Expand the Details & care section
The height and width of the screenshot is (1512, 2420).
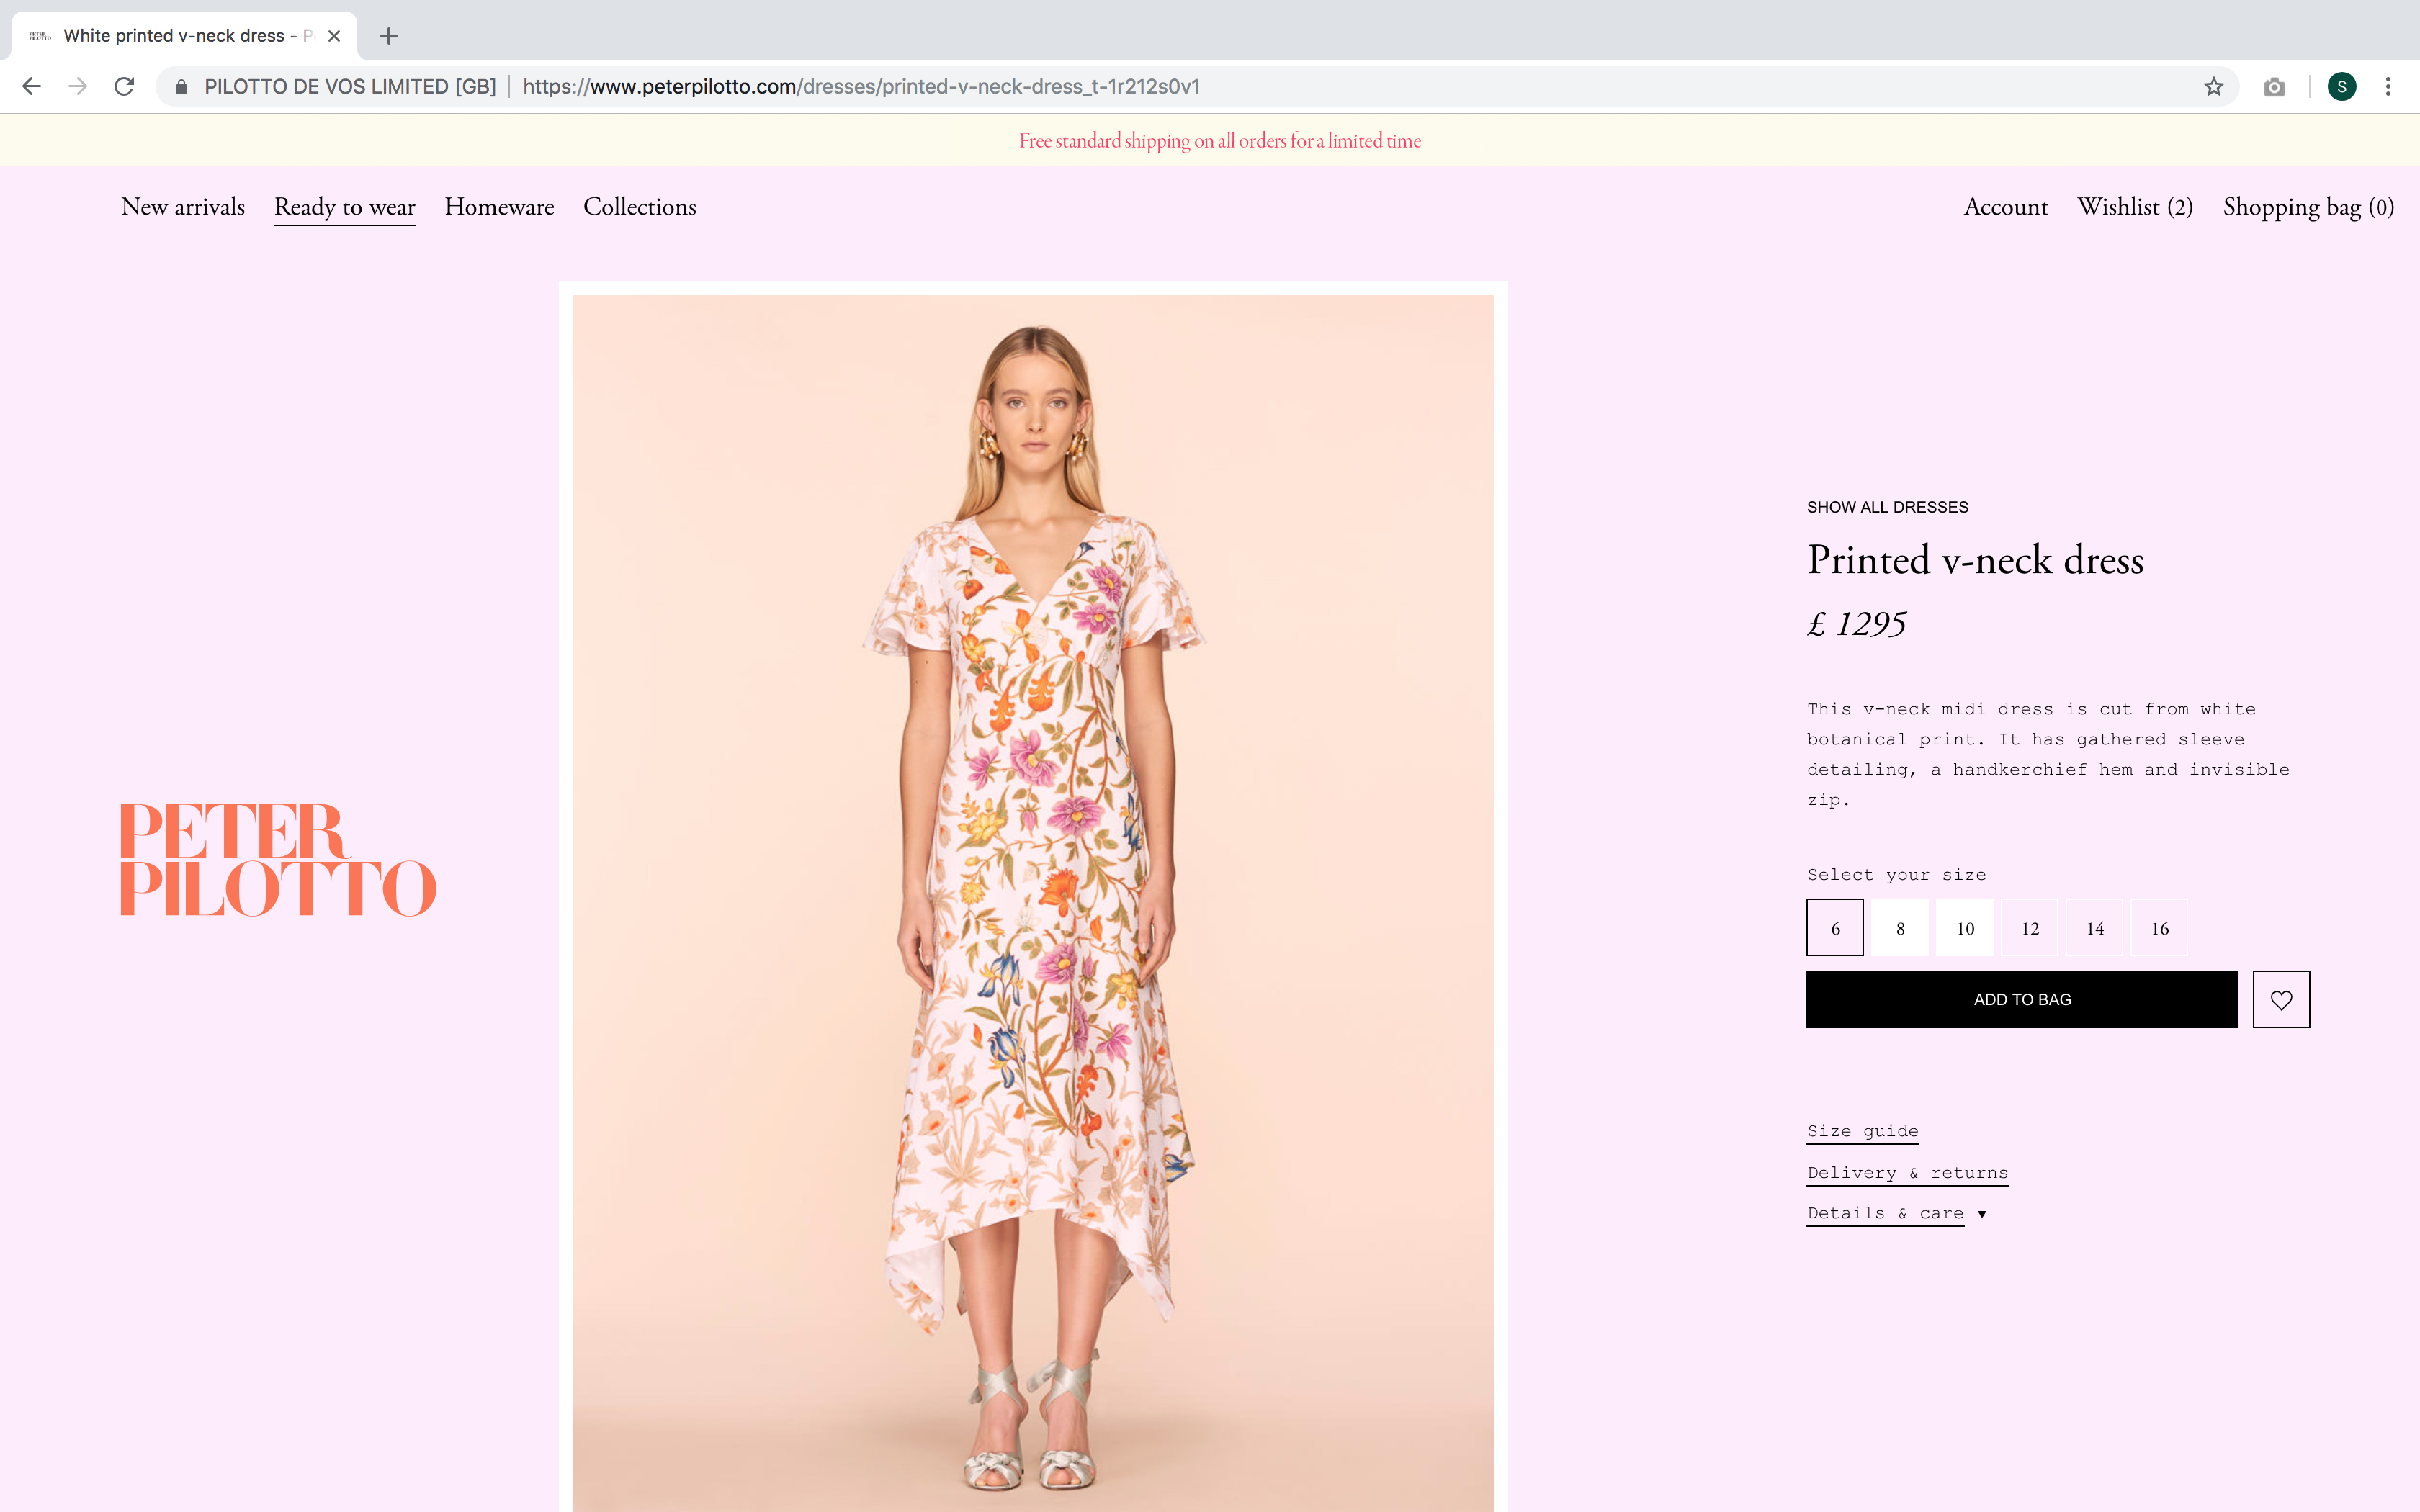[x=1896, y=1213]
